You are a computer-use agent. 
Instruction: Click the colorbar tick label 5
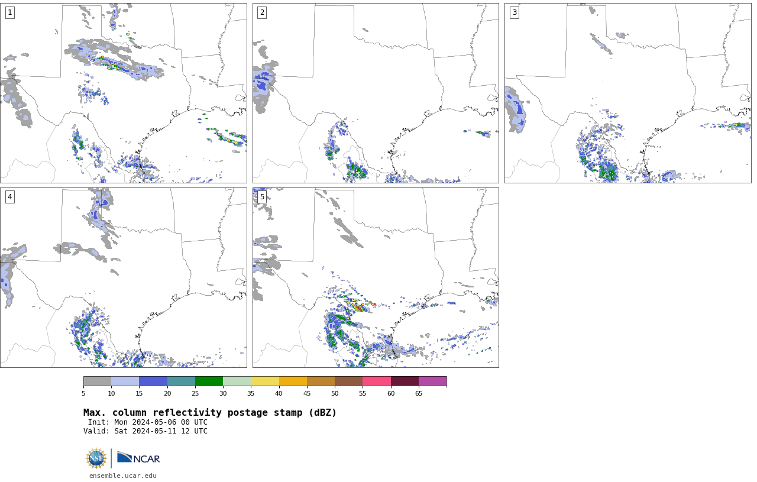(x=83, y=393)
